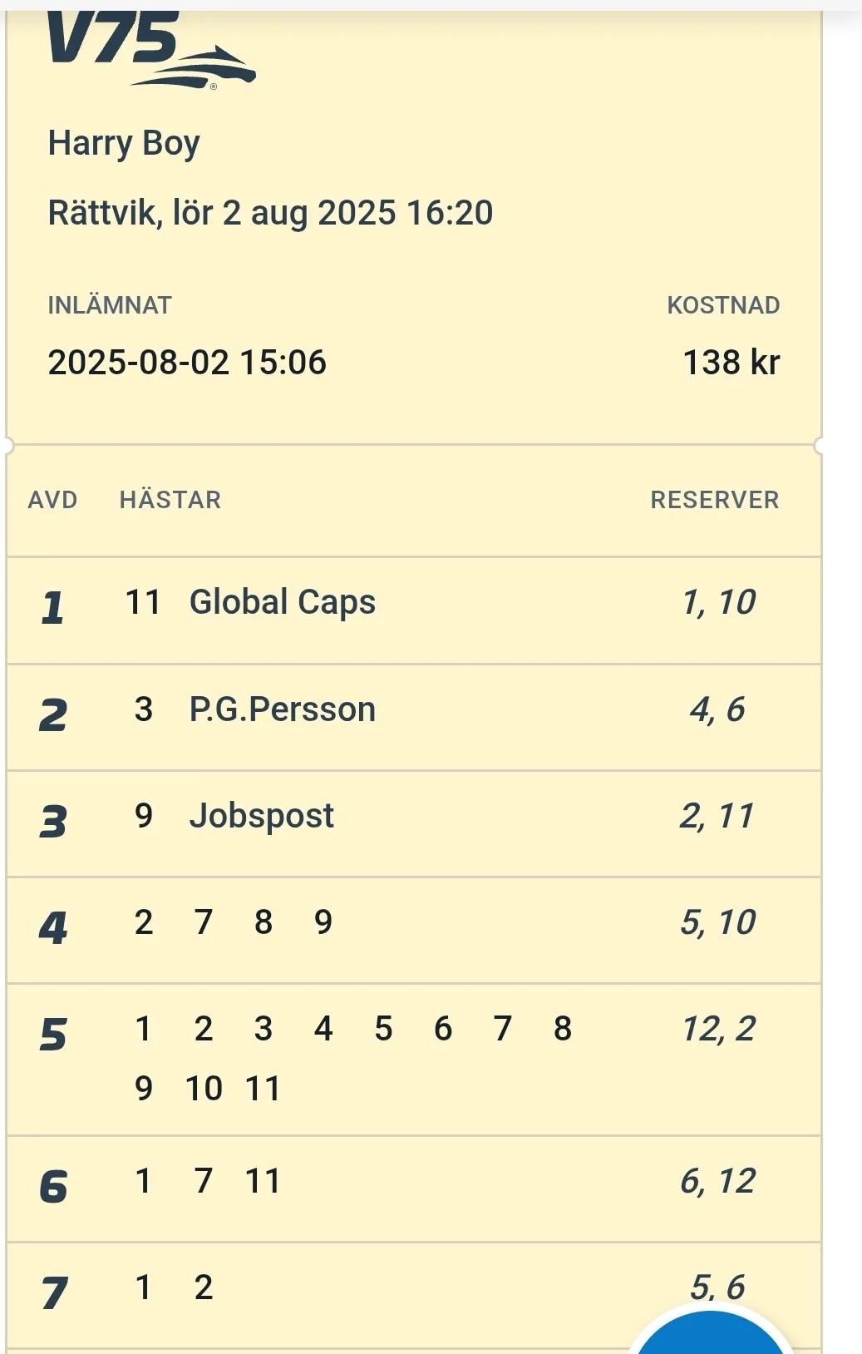Tap horse P.G.Persson in race 2
Image resolution: width=862 pixels, height=1354 pixels.
[x=282, y=709]
